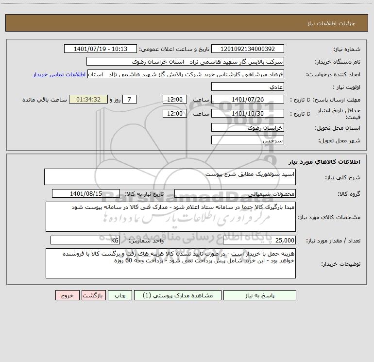Click remaining days field showing 7
Screen dimensions: 374x362
tap(130, 99)
